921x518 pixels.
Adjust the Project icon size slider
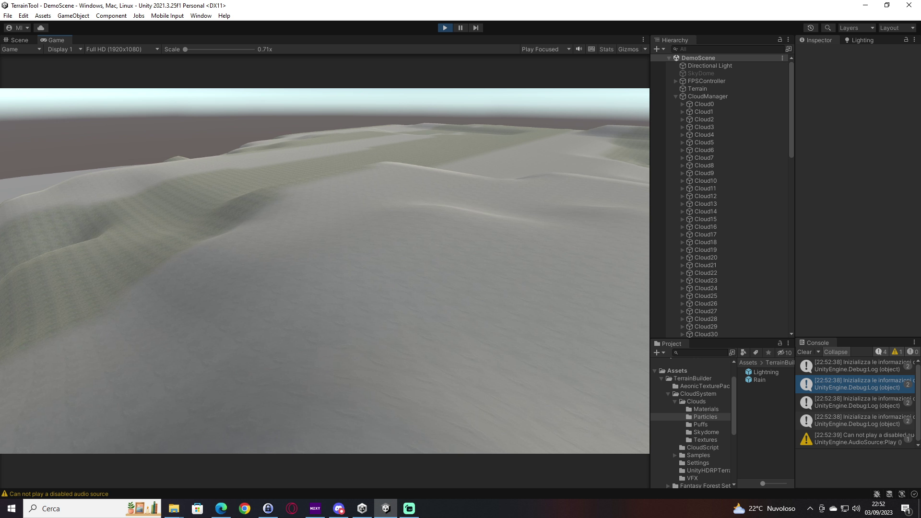(x=772, y=483)
